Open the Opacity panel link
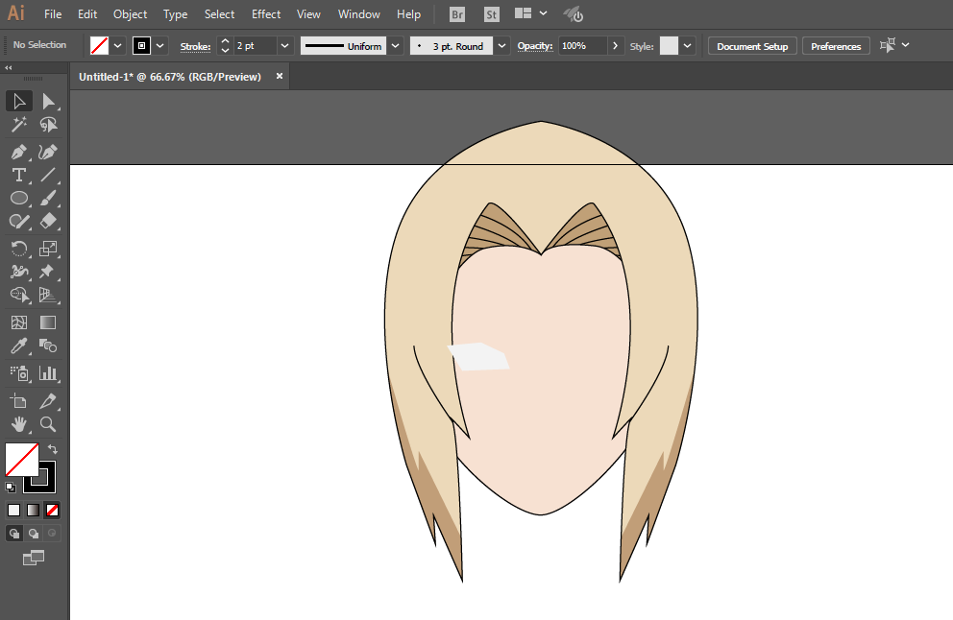 click(x=535, y=45)
